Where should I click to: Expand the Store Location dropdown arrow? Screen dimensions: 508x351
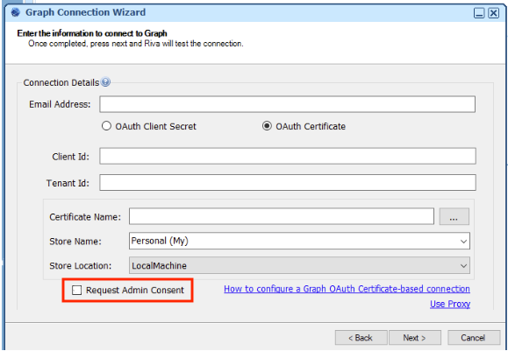[463, 266]
